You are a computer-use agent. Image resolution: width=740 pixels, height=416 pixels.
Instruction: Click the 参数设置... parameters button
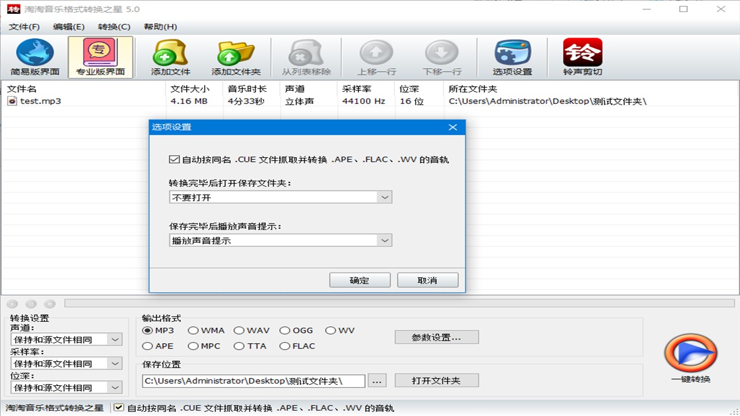[x=436, y=337]
